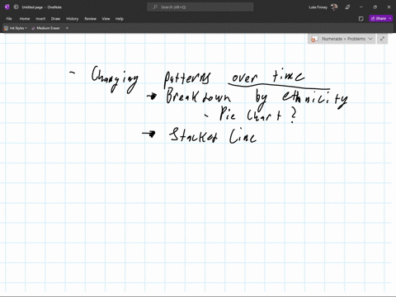Restore down the OneNote window
396x297 pixels.
tap(375, 7)
